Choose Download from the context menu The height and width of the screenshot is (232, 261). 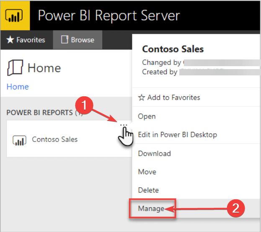pyautogui.click(x=154, y=154)
